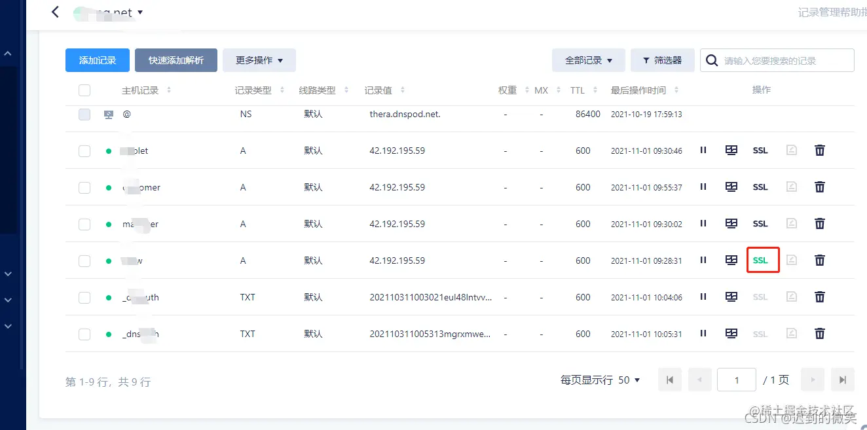Focus the record search input field
The width and height of the screenshot is (867, 430).
[777, 60]
